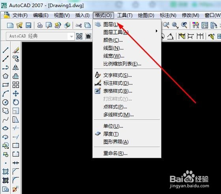Expand the 图层工具 submenu arrow
The width and height of the screenshot is (221, 194).
tap(156, 31)
